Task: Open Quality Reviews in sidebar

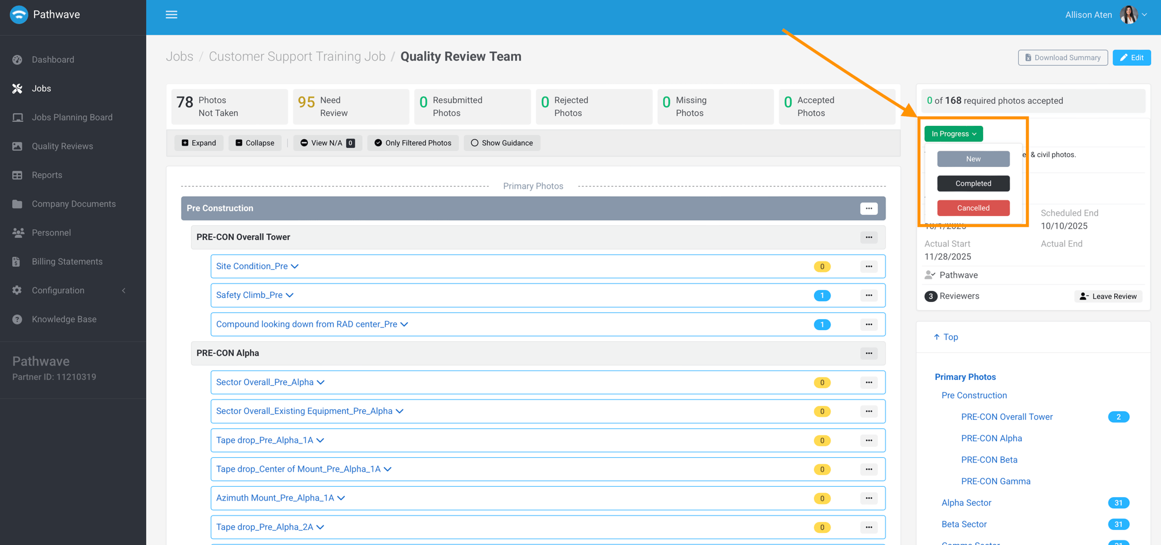Action: [62, 146]
